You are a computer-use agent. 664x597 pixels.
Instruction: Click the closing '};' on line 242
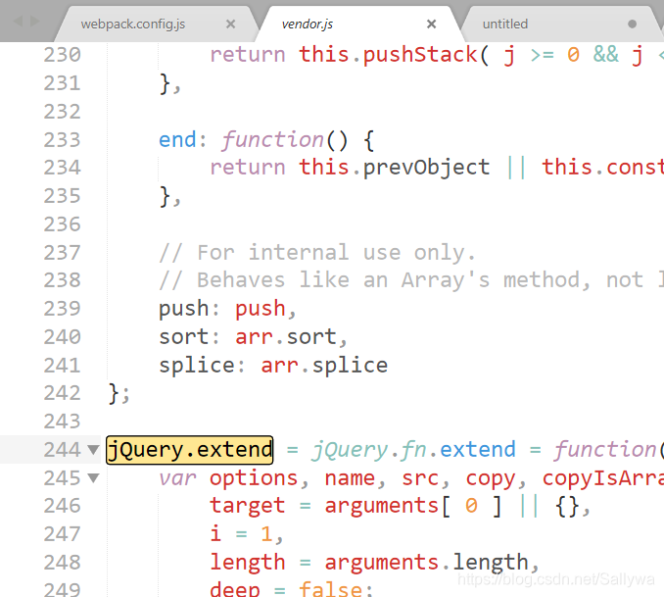(119, 394)
